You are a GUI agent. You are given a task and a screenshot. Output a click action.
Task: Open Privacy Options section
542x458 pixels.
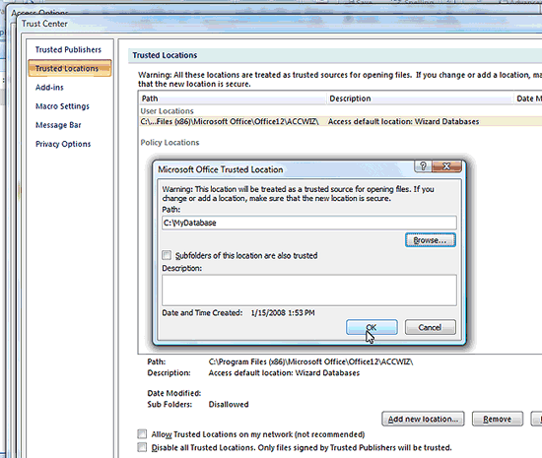63,144
